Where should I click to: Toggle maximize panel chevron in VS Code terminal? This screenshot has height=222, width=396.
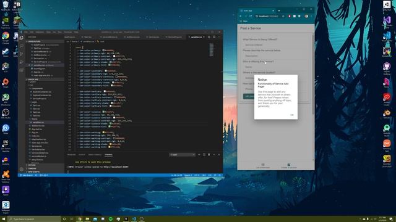(x=214, y=155)
